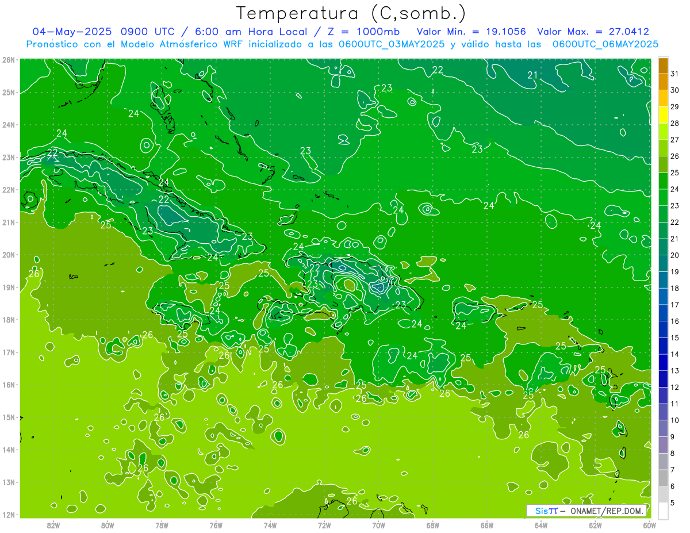Pick the legend color band between 24 and 25
The height and width of the screenshot is (533, 690).
point(664,181)
